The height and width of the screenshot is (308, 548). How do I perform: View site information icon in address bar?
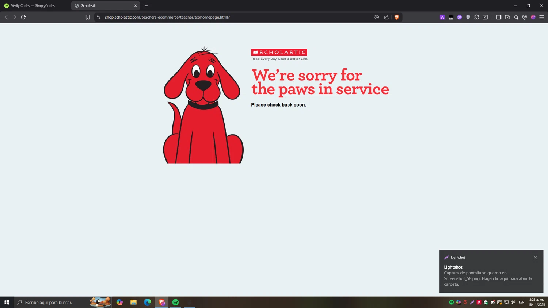click(x=99, y=17)
